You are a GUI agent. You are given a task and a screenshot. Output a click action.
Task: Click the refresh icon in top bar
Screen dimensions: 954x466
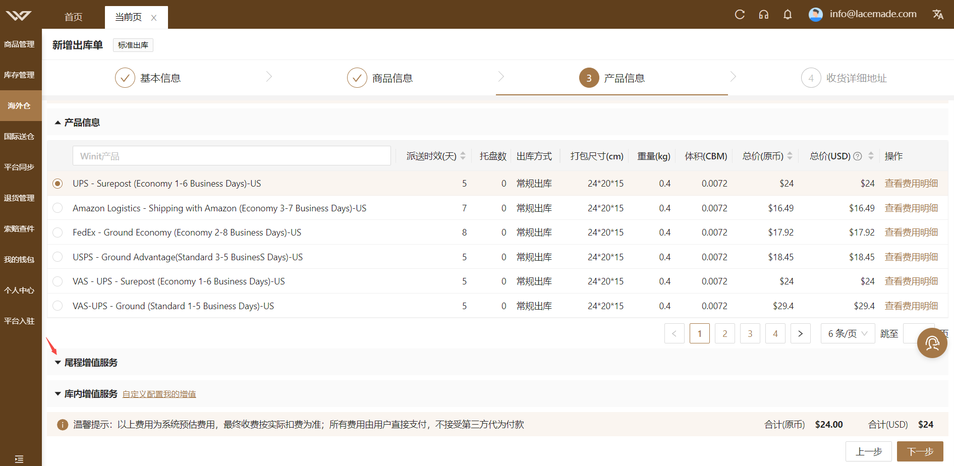point(740,15)
